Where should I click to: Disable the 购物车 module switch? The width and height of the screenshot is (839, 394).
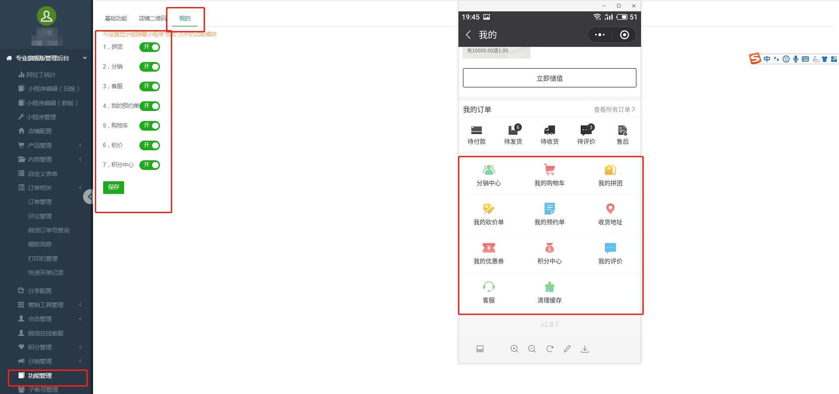[x=149, y=126]
